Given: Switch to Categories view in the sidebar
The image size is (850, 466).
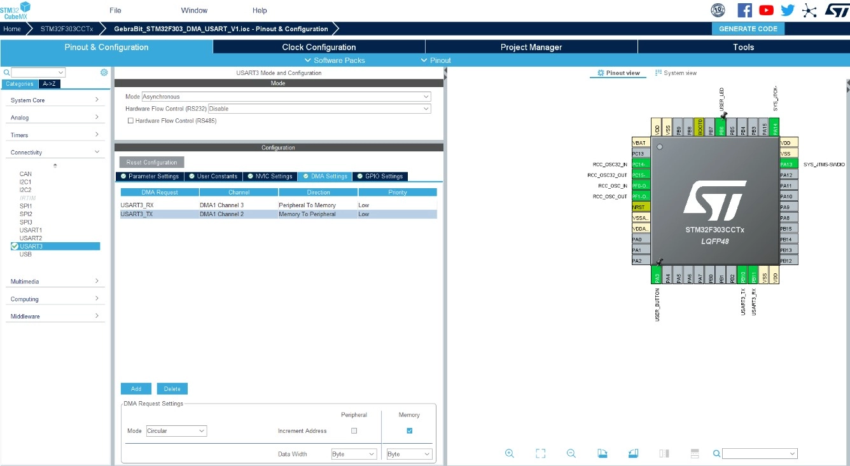Looking at the screenshot, I should click(20, 84).
